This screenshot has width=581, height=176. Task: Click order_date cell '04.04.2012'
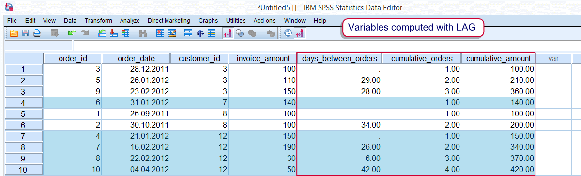click(136, 170)
